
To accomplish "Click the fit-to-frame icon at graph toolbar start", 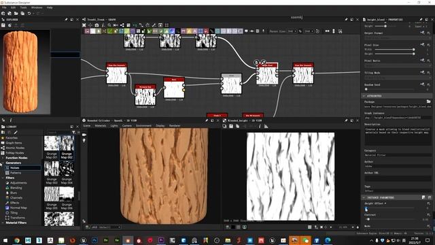I will point(84,25).
